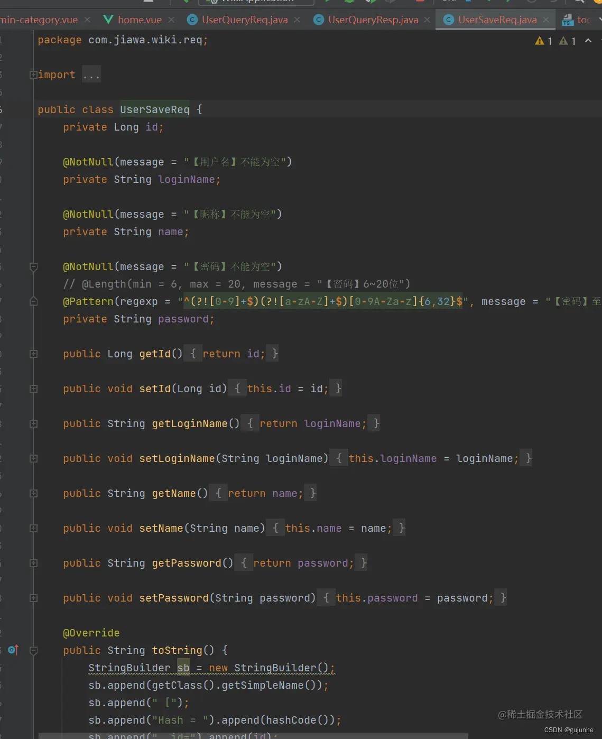Click the 'private String name;' declaration

126,232
